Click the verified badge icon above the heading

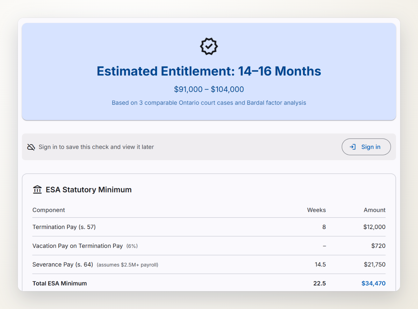pos(209,47)
